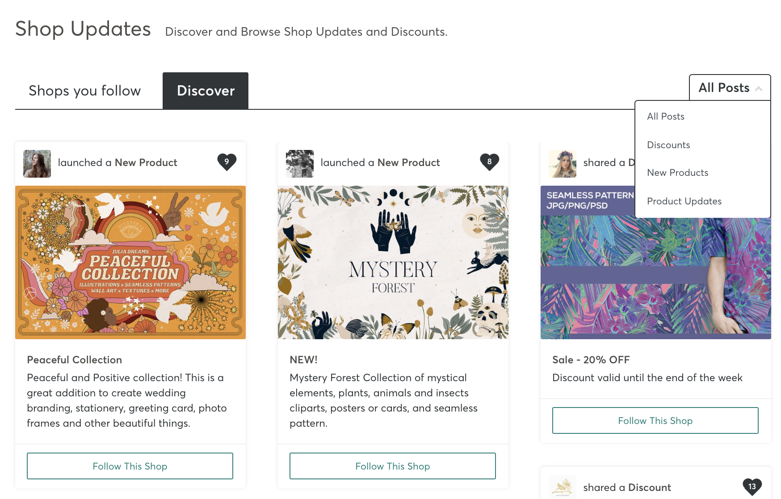
Task: Select the Discover tab
Action: click(206, 91)
